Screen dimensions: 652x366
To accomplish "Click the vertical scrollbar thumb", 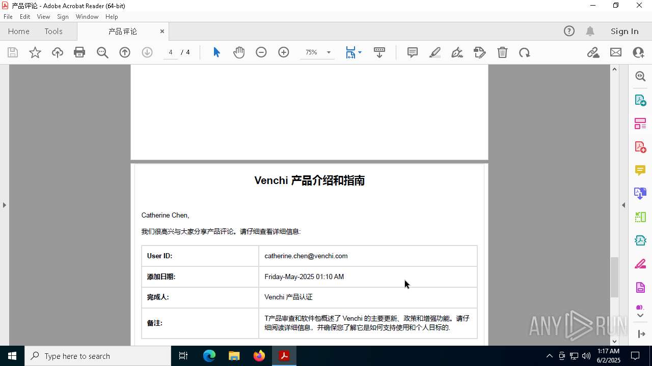I will (x=614, y=277).
